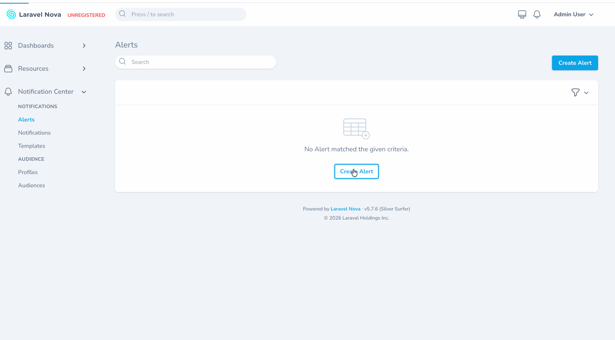Go to Notifications in the sidebar
This screenshot has width=615, height=340.
tap(35, 133)
